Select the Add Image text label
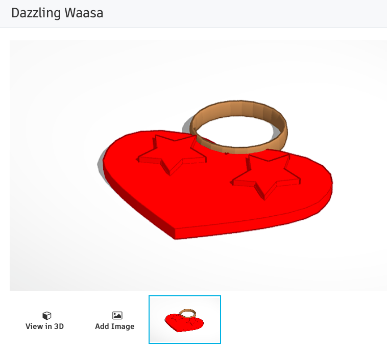Viewport: 387px width, 357px height. 115,326
